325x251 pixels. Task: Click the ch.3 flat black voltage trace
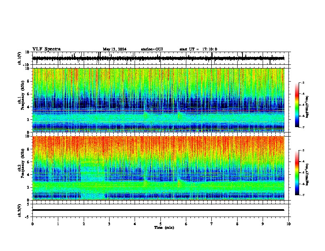[x=158, y=210]
